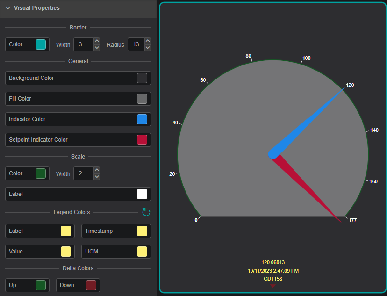Viewport: 387px width, 296px height.
Task: Click the gauge value 120.06013
Action: (273, 262)
